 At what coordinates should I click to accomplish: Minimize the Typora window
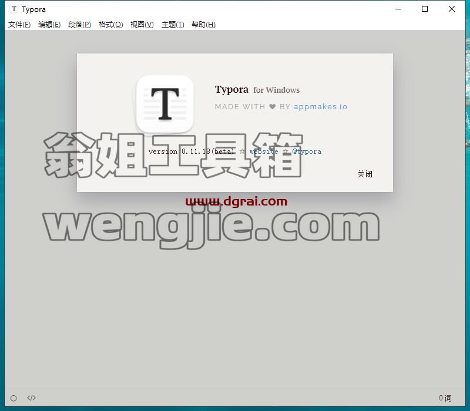[398, 9]
